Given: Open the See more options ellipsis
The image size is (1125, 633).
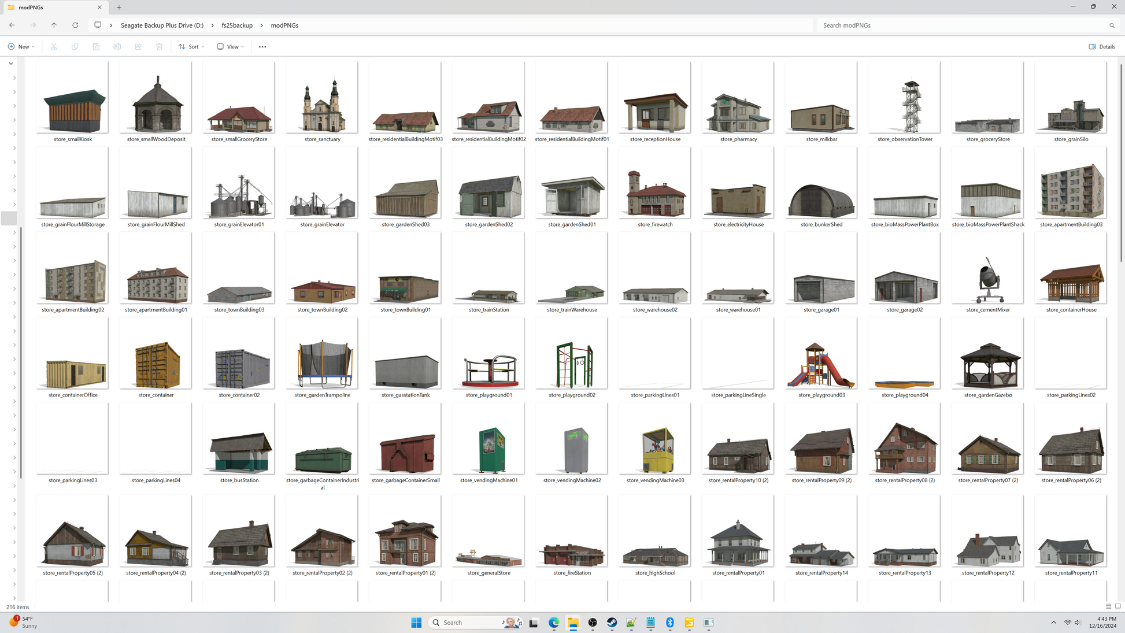Looking at the screenshot, I should coord(262,47).
